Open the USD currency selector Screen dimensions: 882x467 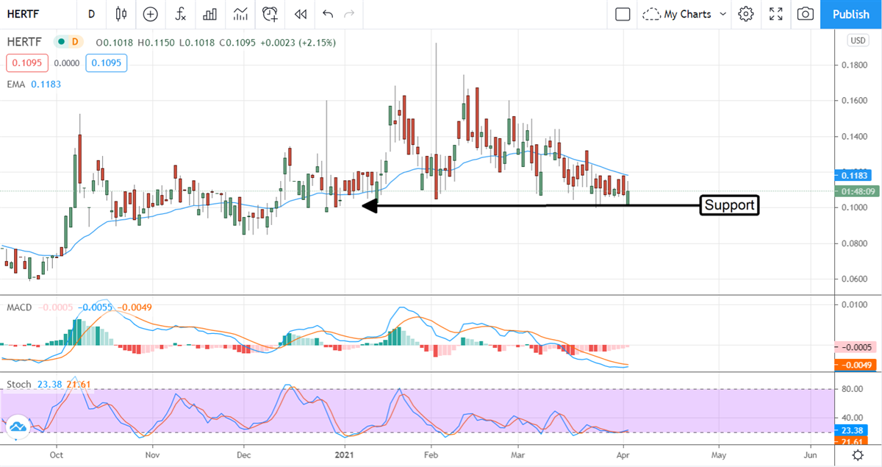(x=858, y=40)
